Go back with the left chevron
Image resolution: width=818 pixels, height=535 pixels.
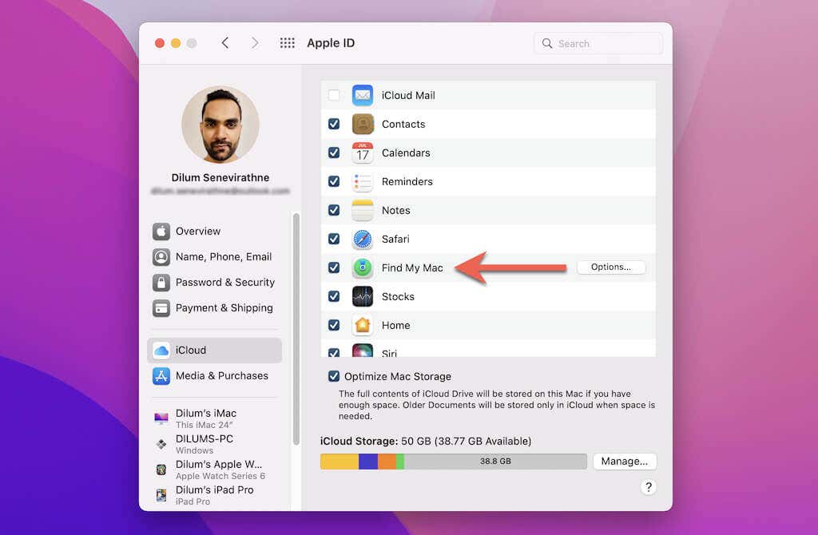coord(224,43)
